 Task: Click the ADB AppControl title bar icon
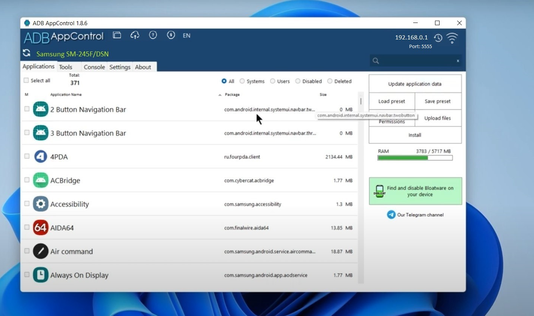click(x=27, y=23)
